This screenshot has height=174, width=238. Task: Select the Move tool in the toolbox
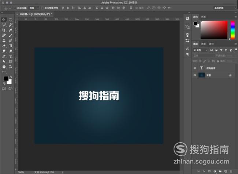tap(4, 20)
